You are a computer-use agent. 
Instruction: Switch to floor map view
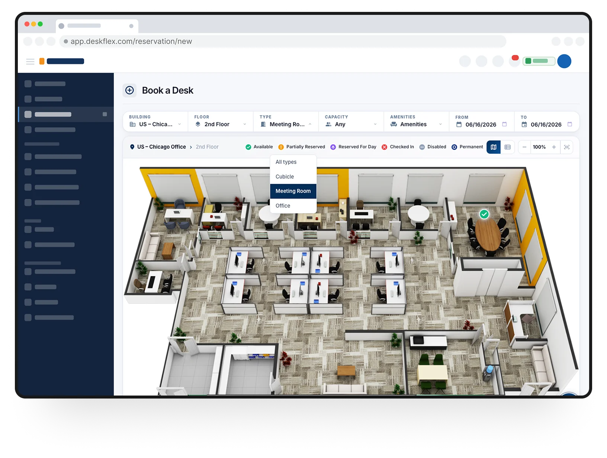(x=494, y=147)
